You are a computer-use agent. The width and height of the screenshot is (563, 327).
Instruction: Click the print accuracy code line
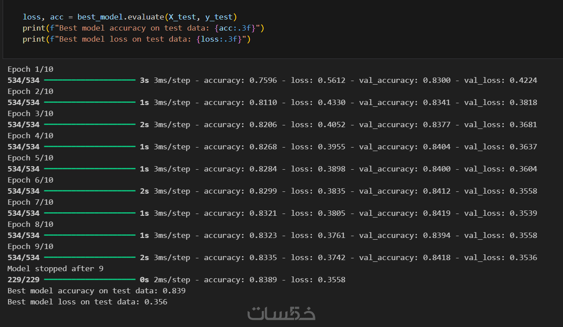pos(143,28)
